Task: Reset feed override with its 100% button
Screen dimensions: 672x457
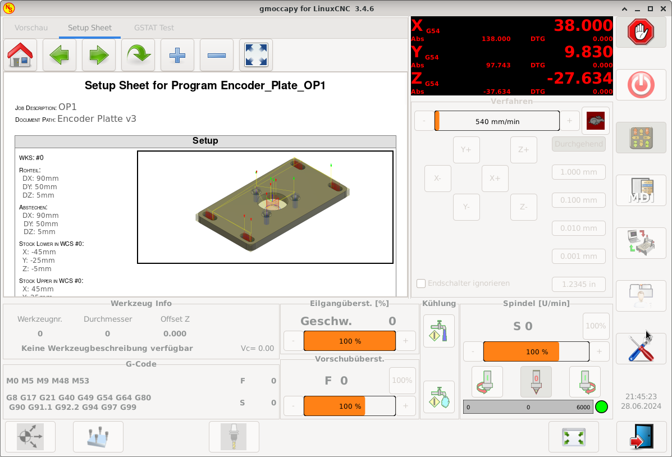Action: click(403, 381)
